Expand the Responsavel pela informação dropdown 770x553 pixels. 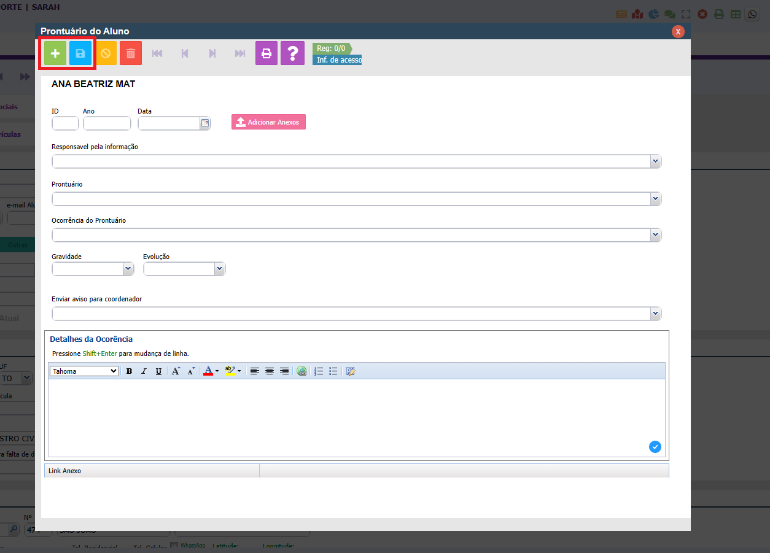[x=655, y=161]
